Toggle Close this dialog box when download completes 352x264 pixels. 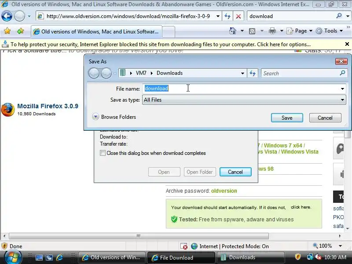tap(103, 153)
